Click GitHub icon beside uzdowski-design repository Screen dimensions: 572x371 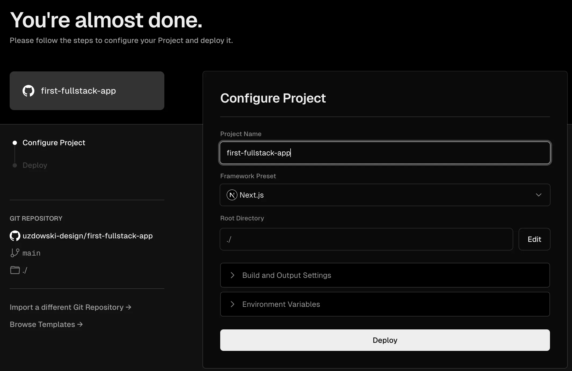click(x=15, y=236)
